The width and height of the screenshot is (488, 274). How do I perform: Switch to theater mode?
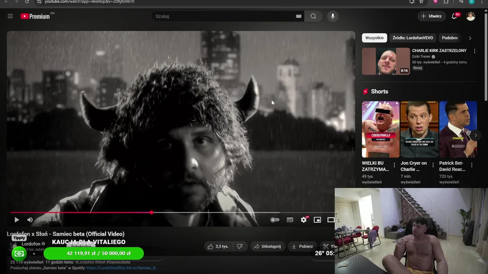(x=331, y=220)
